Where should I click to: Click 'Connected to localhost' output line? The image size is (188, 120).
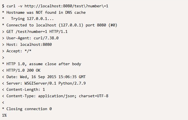point(59,25)
